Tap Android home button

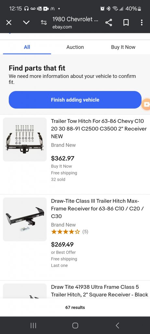point(75,325)
